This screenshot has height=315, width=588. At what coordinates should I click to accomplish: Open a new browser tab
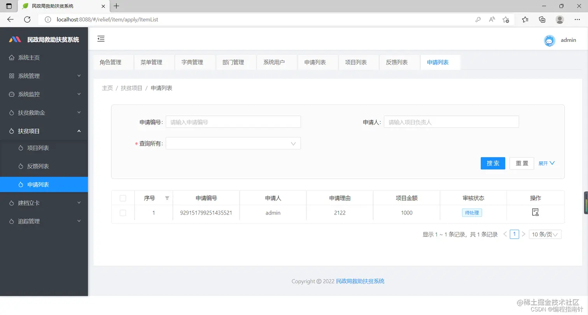(116, 6)
